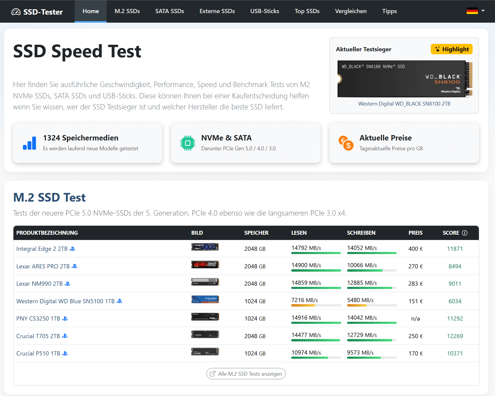Open the Vergleichen page in the navbar

click(x=351, y=11)
